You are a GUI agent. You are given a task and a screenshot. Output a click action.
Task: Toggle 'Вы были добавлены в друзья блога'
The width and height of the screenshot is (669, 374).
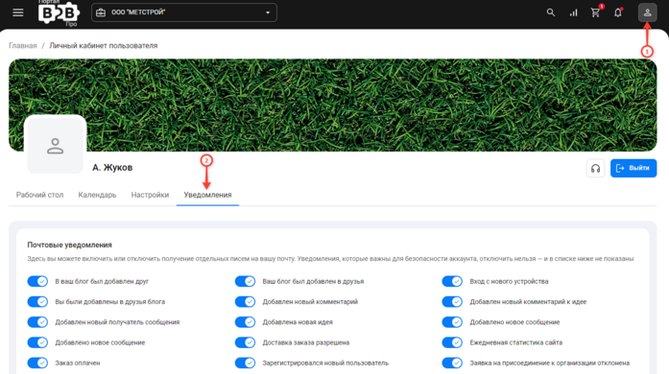point(37,302)
